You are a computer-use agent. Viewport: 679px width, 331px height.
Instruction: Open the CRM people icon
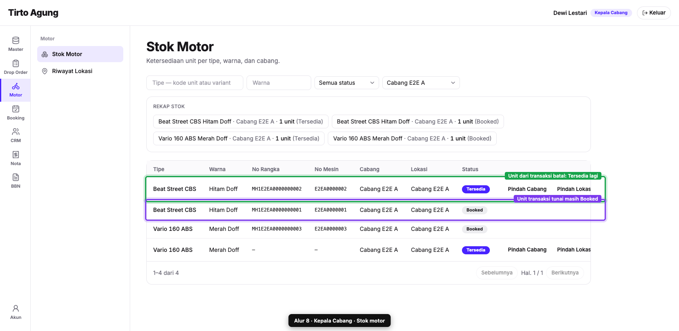(x=16, y=132)
